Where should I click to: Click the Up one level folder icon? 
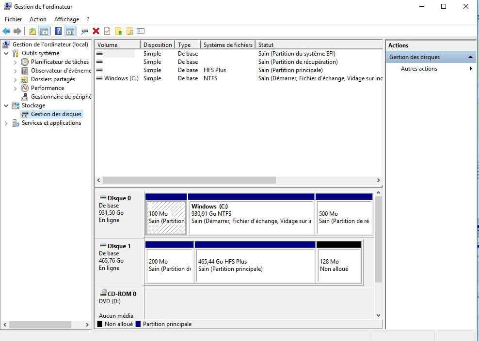click(32, 31)
